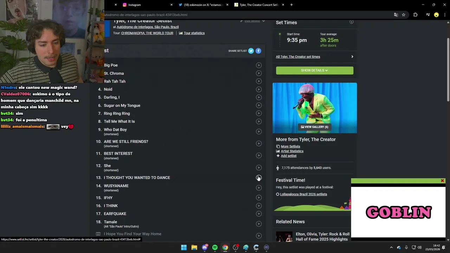
Task: Open Set Times info icon
Action: pyautogui.click(x=351, y=22)
